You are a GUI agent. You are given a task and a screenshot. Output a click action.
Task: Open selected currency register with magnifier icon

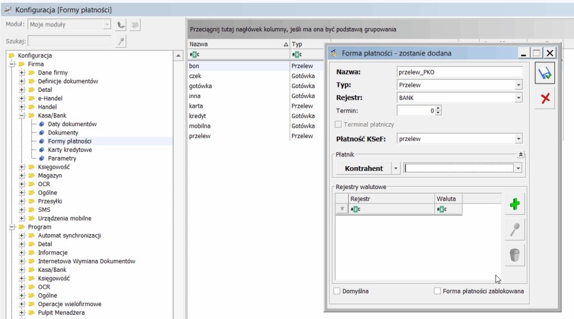[x=514, y=230]
